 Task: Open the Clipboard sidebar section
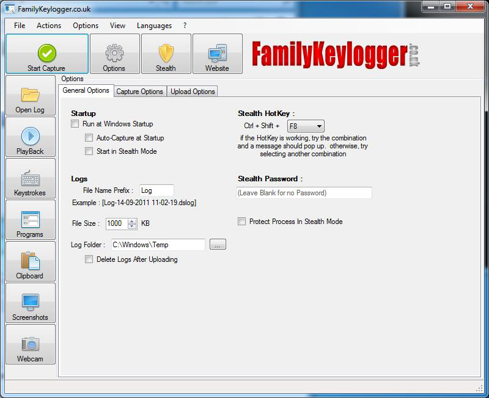pyautogui.click(x=31, y=262)
